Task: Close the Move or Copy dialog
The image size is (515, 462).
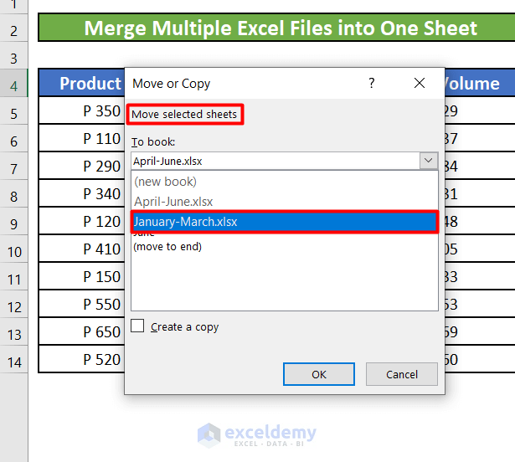Action: tap(420, 83)
